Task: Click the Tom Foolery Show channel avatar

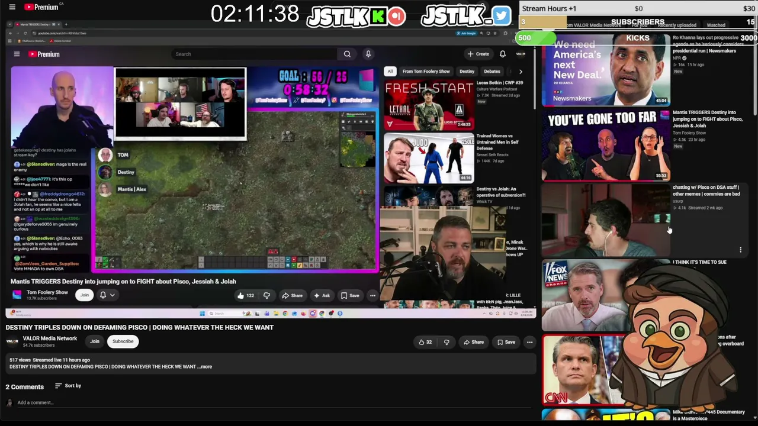Action: point(17,295)
